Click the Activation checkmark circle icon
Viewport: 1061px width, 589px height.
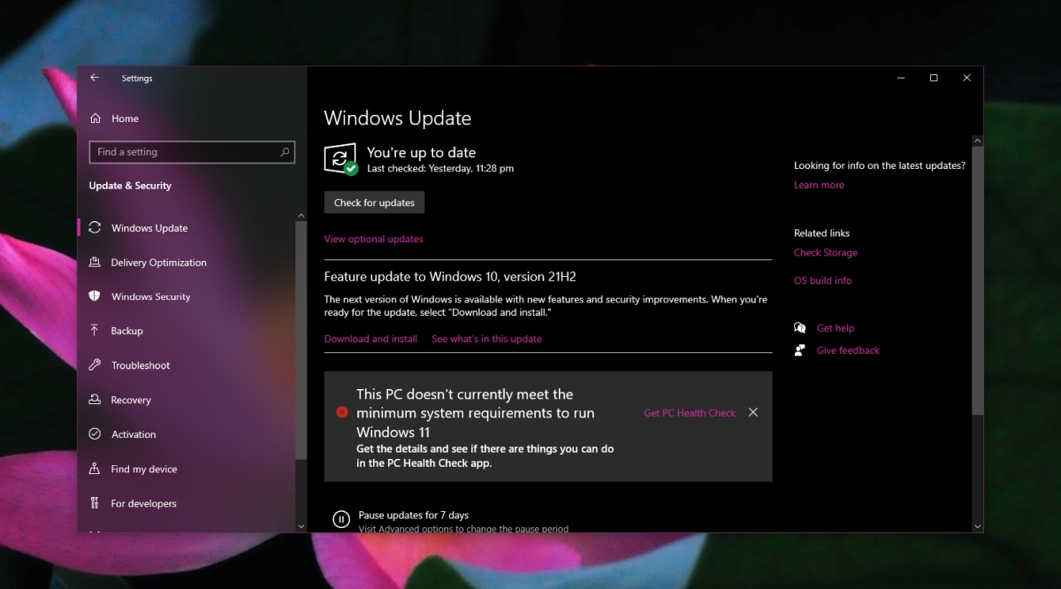tap(95, 434)
